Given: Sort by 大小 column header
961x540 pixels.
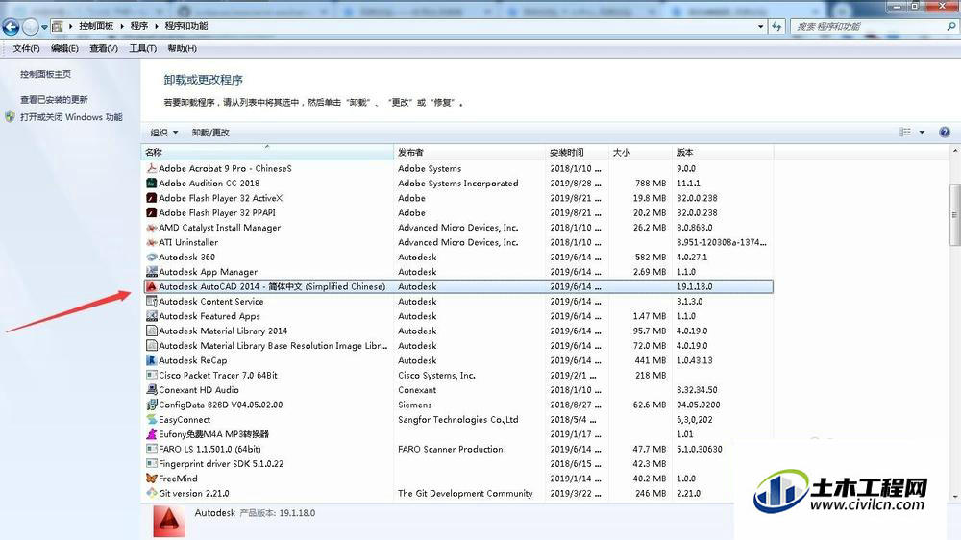Looking at the screenshot, I should point(640,152).
